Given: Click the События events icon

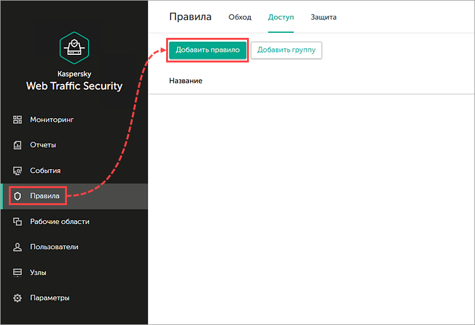Looking at the screenshot, I should (18, 170).
